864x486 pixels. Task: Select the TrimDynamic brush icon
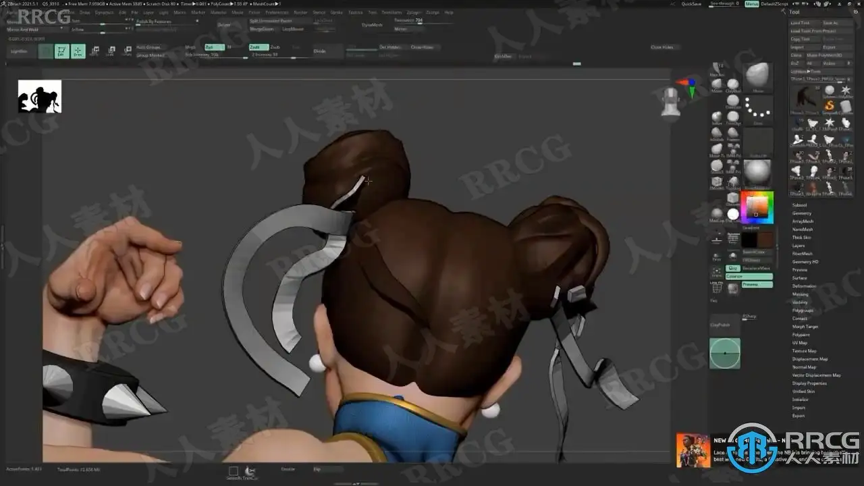(733, 117)
